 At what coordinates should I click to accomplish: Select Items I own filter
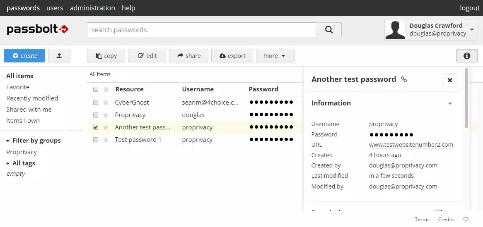coord(23,121)
